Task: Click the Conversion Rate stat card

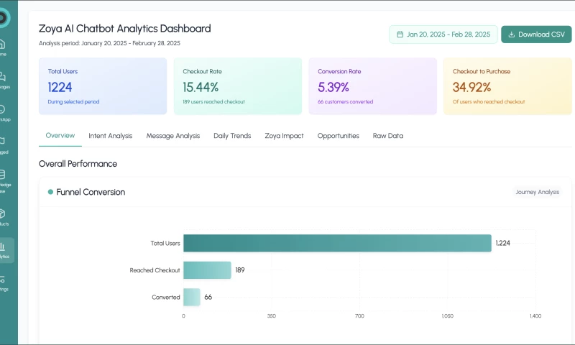Action: tap(372, 86)
